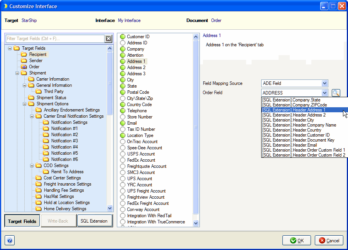Image resolution: width=348 pixels, height=250 pixels.
Task: Collapse the General Information node
Action: point(24,85)
